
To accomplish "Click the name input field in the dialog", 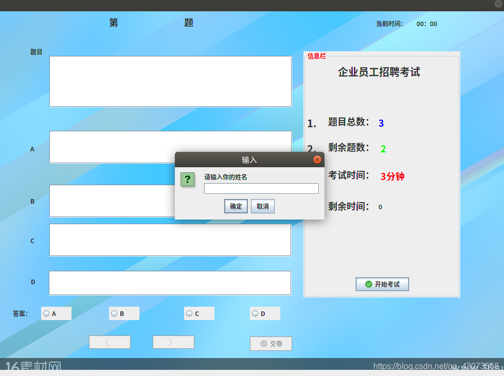I will tap(261, 188).
